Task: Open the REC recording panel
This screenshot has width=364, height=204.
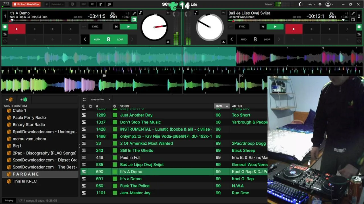Action: click(84, 4)
